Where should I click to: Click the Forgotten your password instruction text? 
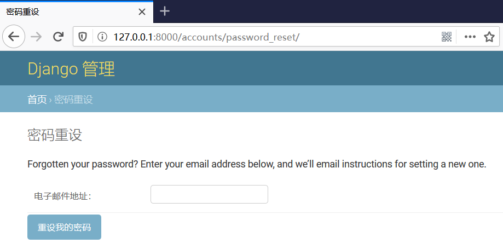point(256,164)
